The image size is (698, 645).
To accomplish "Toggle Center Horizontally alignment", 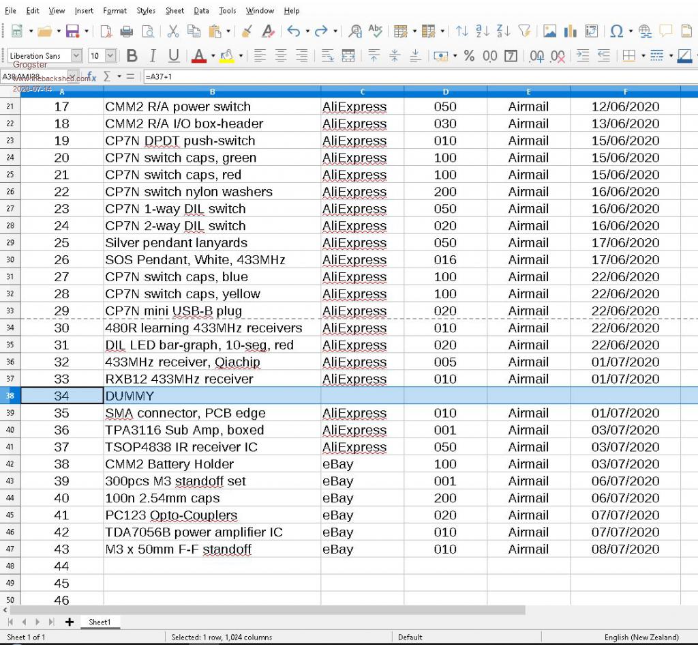I will point(281,56).
